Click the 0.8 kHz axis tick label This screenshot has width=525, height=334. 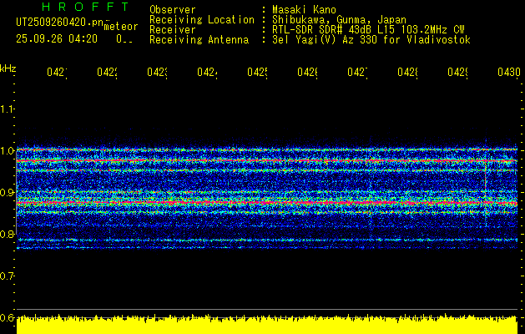(7, 234)
